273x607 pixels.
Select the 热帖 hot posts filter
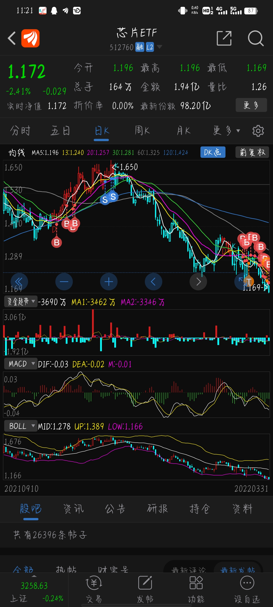pos(66,570)
